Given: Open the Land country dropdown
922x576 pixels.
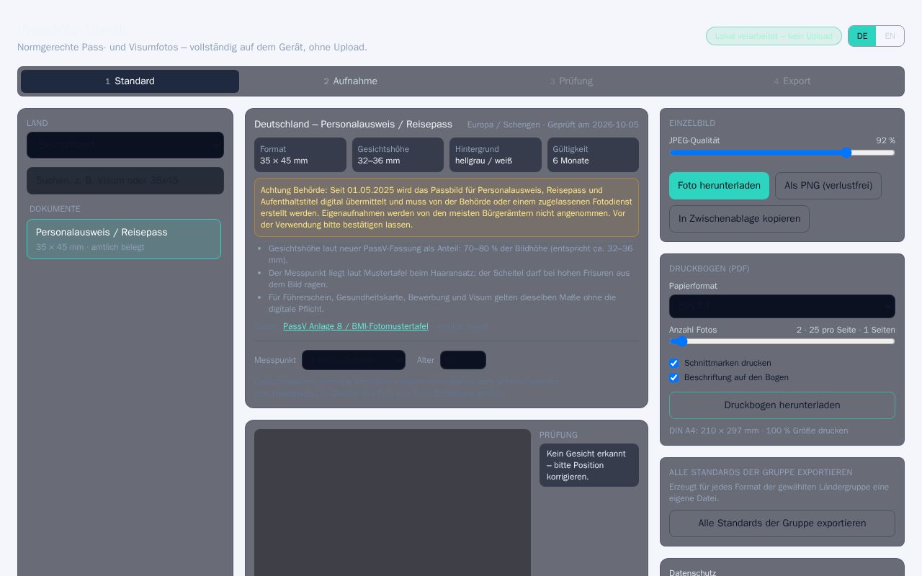Looking at the screenshot, I should point(125,145).
